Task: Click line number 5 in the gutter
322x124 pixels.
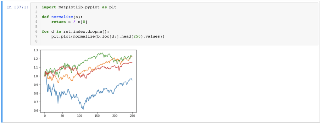Action: pos(36,27)
